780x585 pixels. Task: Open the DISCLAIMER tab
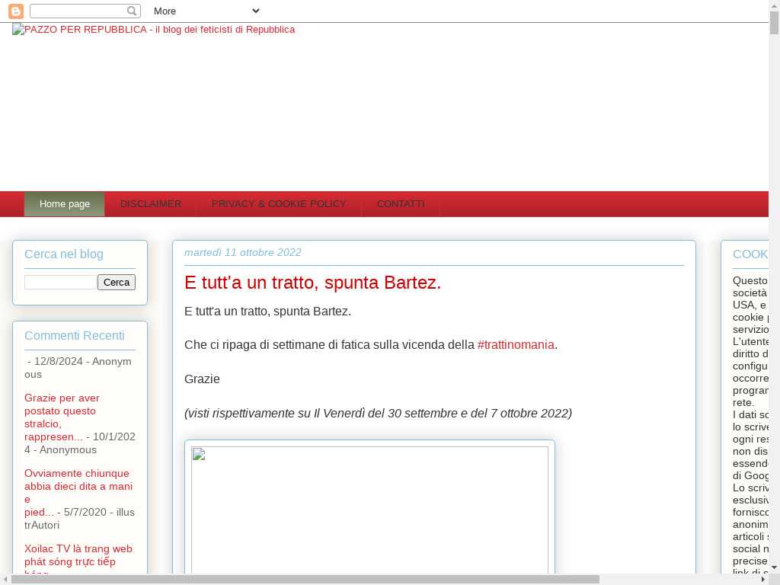151,204
